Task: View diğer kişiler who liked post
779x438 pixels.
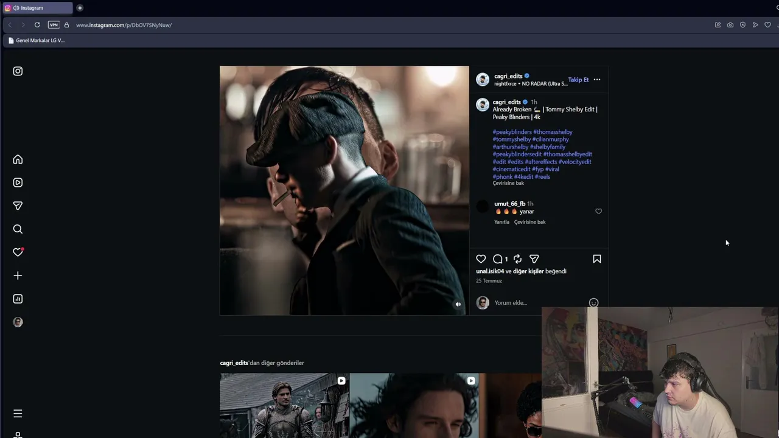Action: (x=528, y=271)
